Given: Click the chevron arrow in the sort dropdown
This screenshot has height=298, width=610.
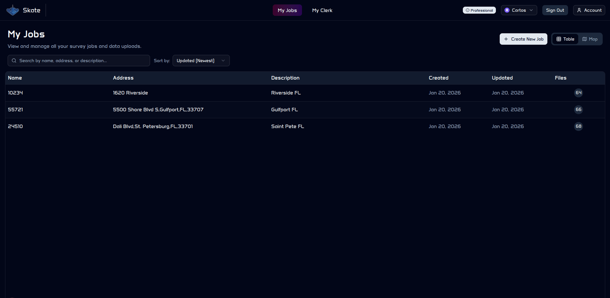Looking at the screenshot, I should [223, 61].
